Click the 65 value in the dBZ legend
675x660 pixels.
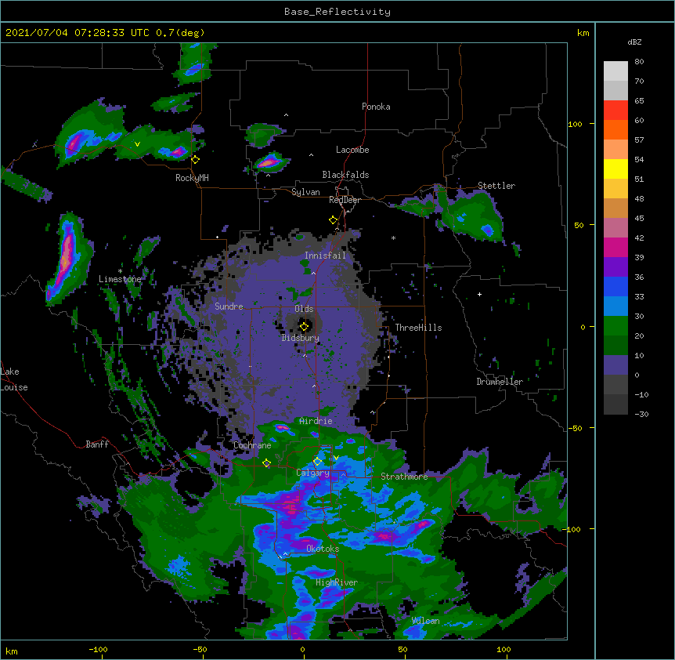point(639,101)
